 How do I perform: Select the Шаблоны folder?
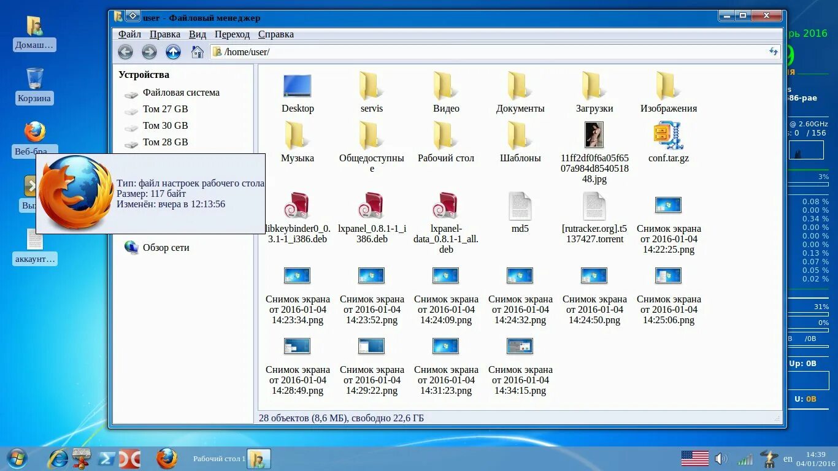click(520, 142)
